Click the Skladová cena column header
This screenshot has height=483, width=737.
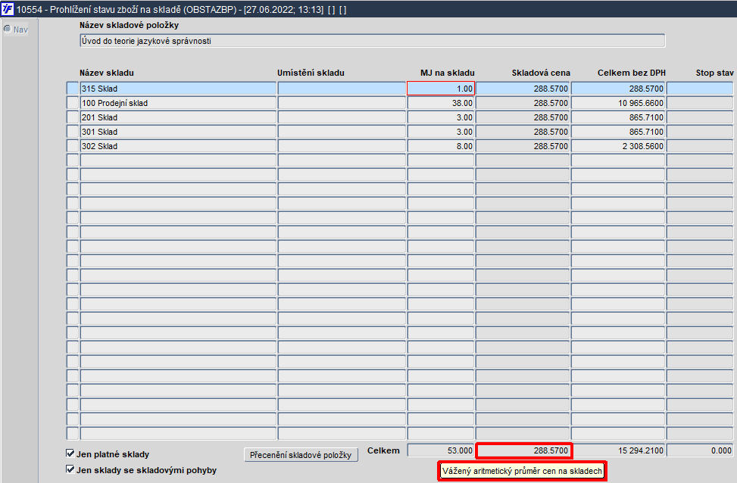541,73
